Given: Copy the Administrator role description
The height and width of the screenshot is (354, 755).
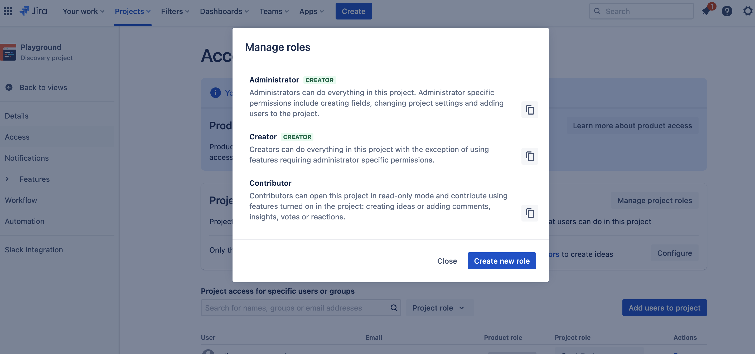Looking at the screenshot, I should tap(530, 110).
